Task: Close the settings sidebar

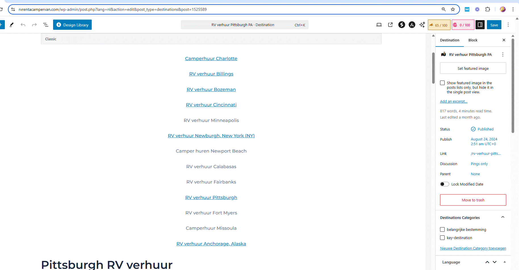Action: pyautogui.click(x=504, y=40)
